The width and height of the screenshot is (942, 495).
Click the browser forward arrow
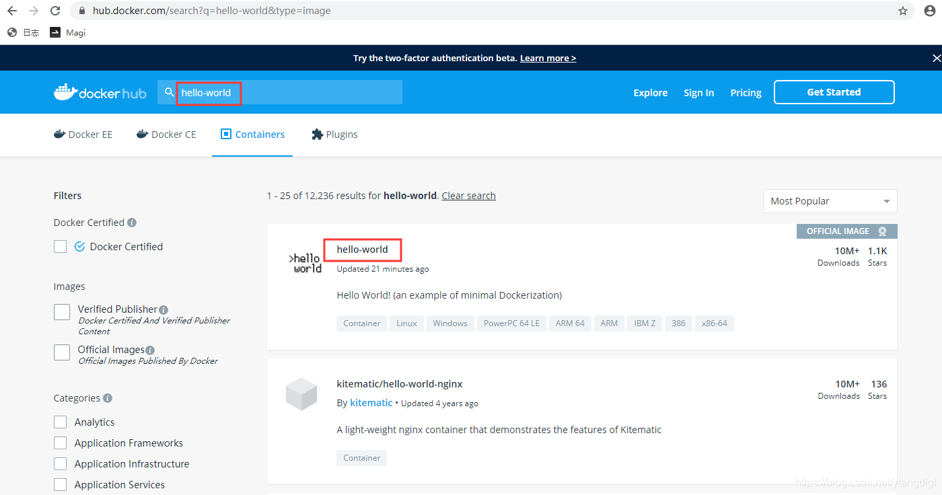click(x=34, y=11)
